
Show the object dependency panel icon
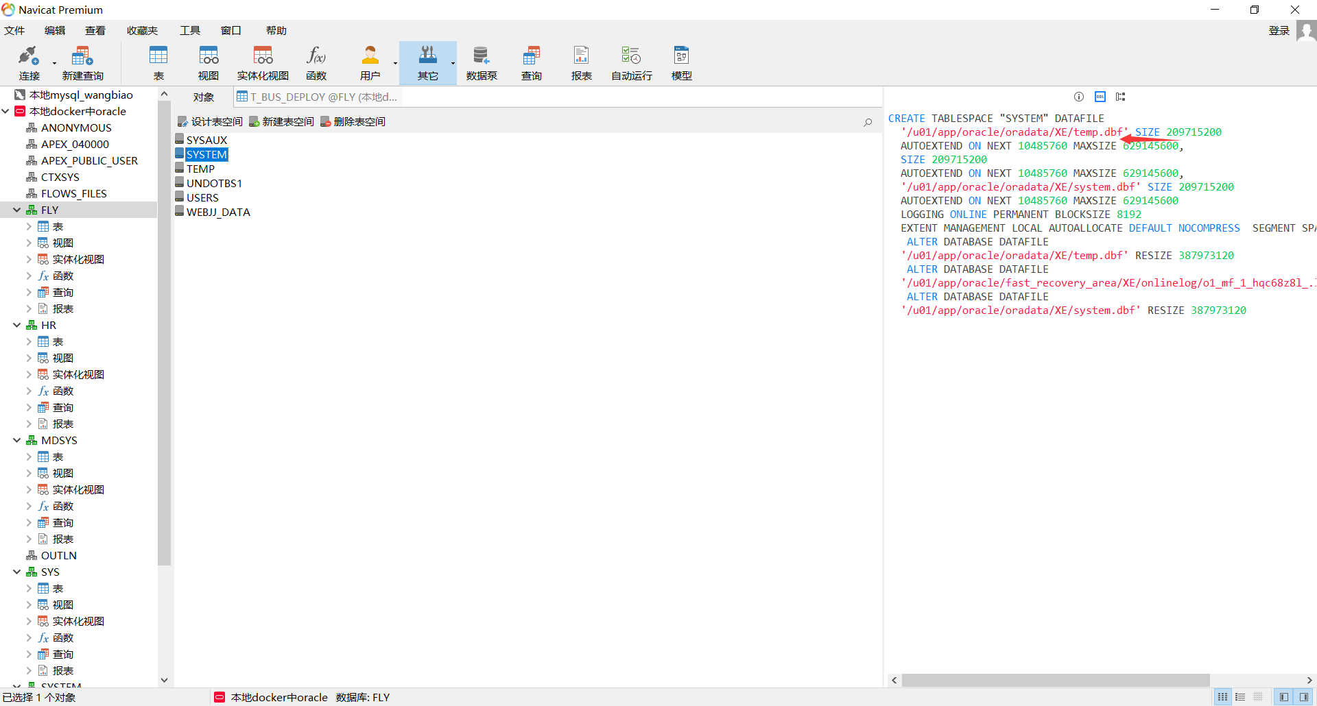pos(1121,97)
